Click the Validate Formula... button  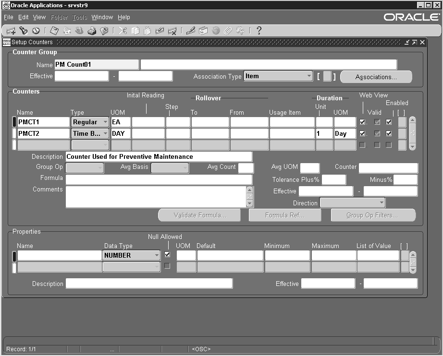click(x=199, y=215)
